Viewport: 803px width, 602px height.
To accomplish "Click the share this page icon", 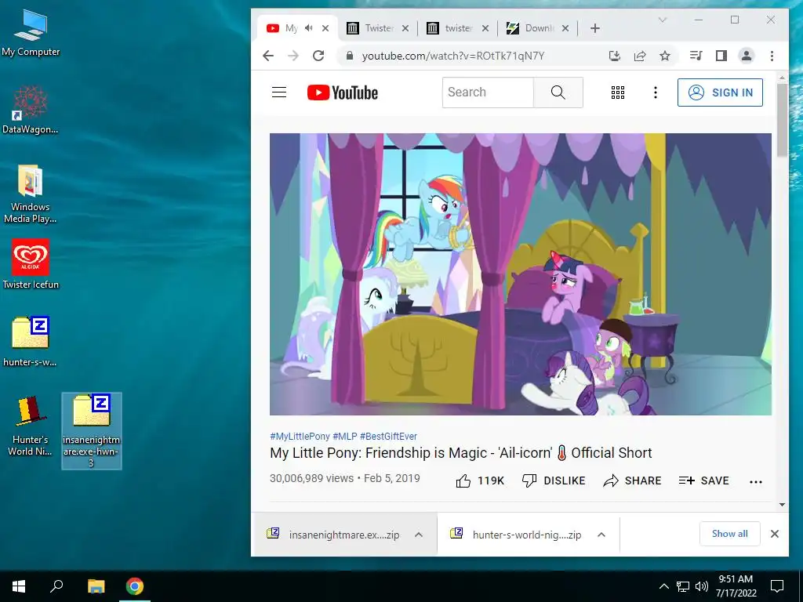I will [640, 56].
